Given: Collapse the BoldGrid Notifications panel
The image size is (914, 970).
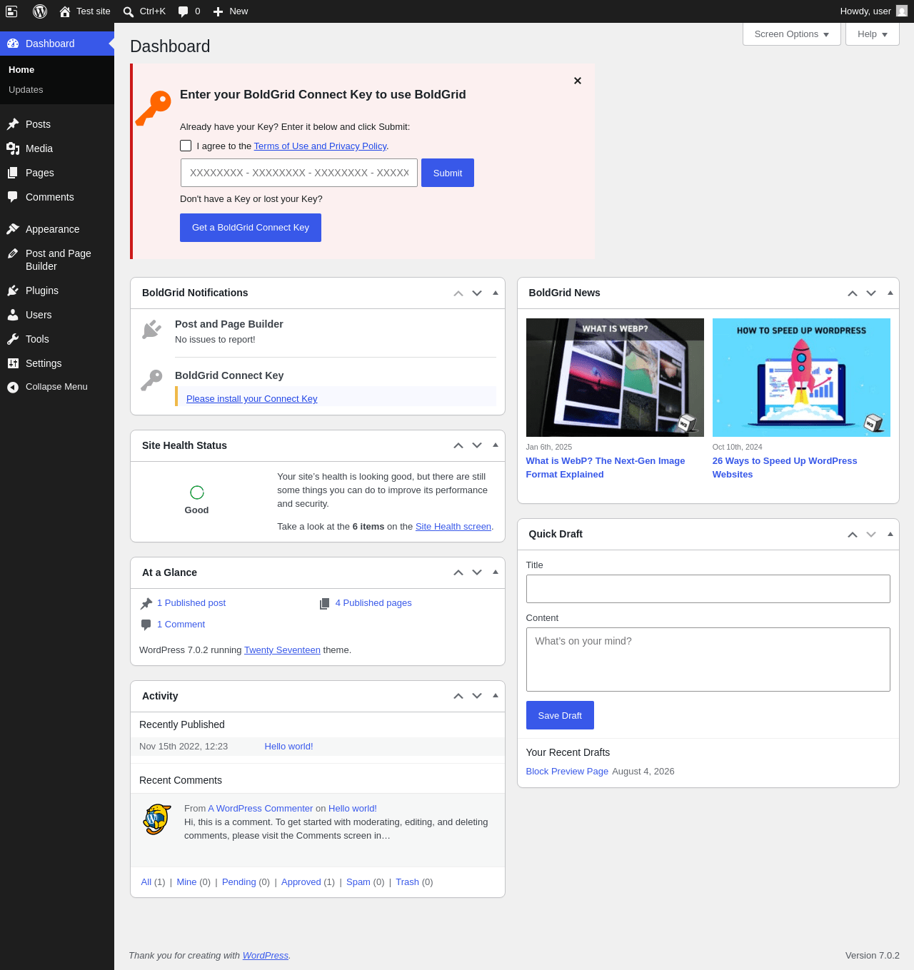Looking at the screenshot, I should click(x=496, y=293).
